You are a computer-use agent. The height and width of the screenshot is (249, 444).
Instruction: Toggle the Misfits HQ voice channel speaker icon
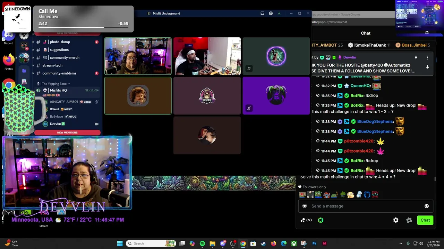pos(39,90)
